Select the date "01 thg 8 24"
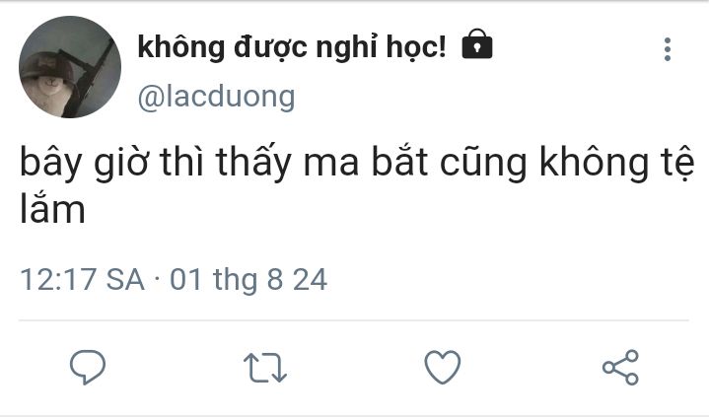709x418 pixels. (x=248, y=280)
